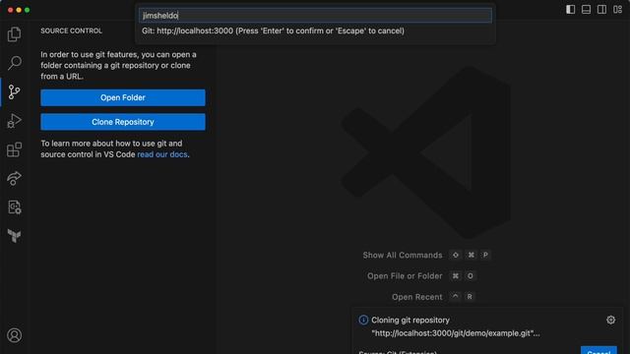Click the macOS green maximize window button

click(x=27, y=10)
